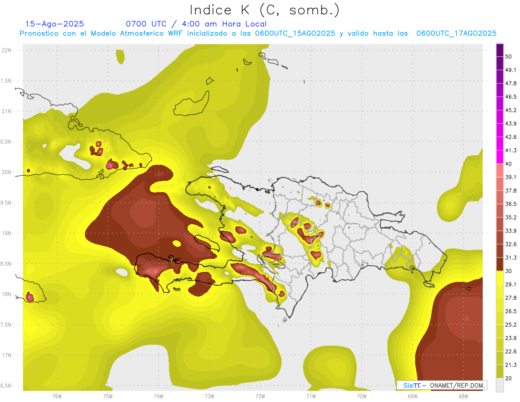
Task: Click the "69W" longitude label
Action: click(x=413, y=396)
